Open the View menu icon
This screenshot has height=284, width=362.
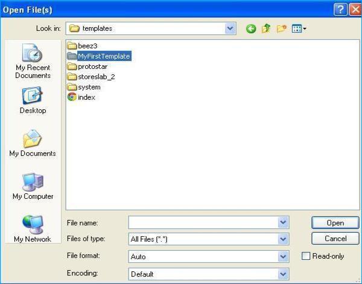[x=299, y=28]
